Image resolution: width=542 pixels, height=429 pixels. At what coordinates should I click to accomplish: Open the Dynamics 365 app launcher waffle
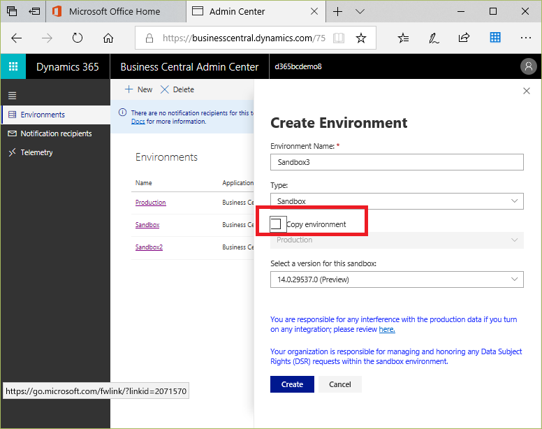13,66
